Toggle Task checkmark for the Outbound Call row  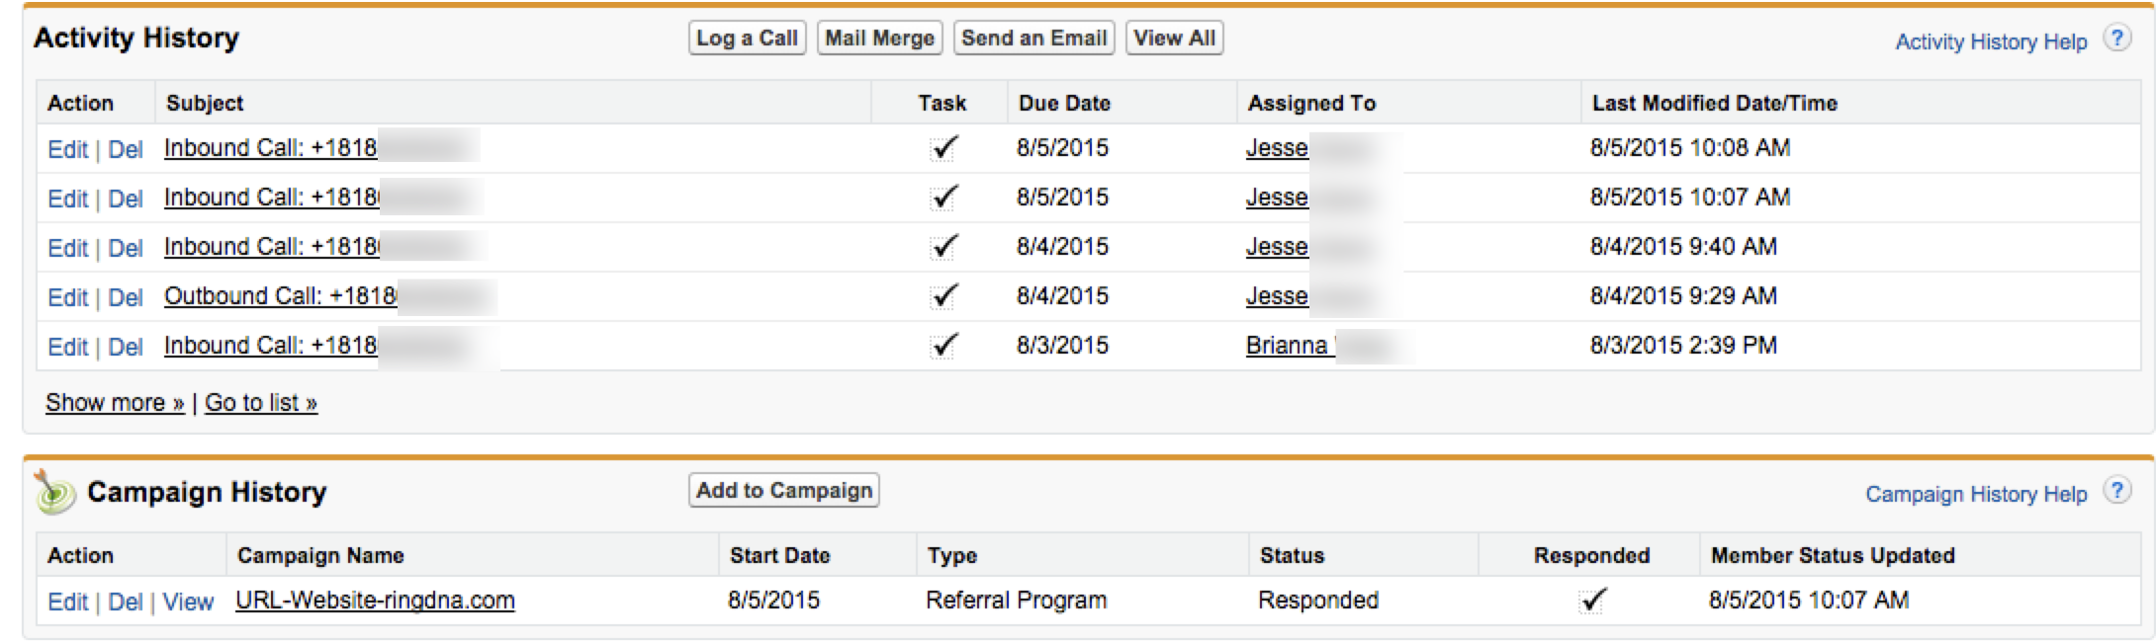tap(944, 296)
